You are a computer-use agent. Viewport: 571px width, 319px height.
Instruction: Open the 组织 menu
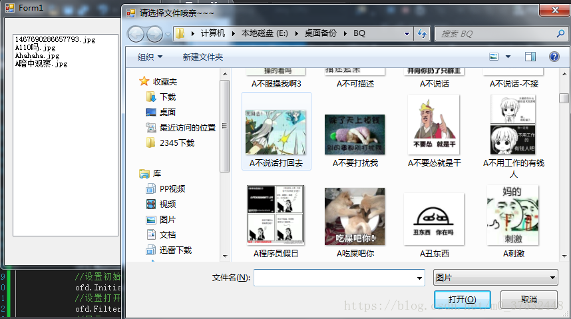pos(150,57)
